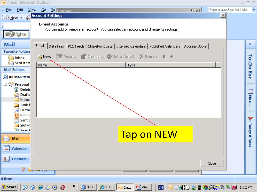
Task: Click the PowerPoint em... taskbar button
Action: (x=144, y=187)
